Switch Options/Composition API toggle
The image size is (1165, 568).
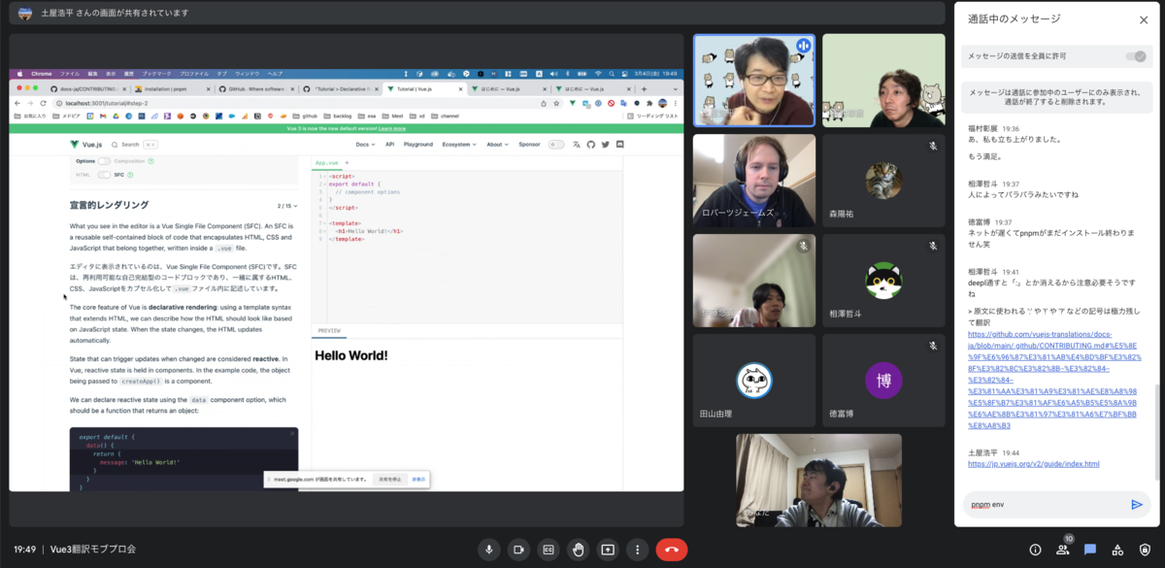pyautogui.click(x=104, y=160)
